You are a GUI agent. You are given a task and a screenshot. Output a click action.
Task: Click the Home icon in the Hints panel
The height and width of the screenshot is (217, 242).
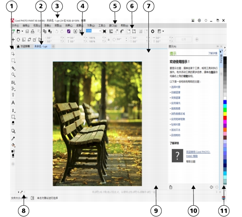[171, 187]
